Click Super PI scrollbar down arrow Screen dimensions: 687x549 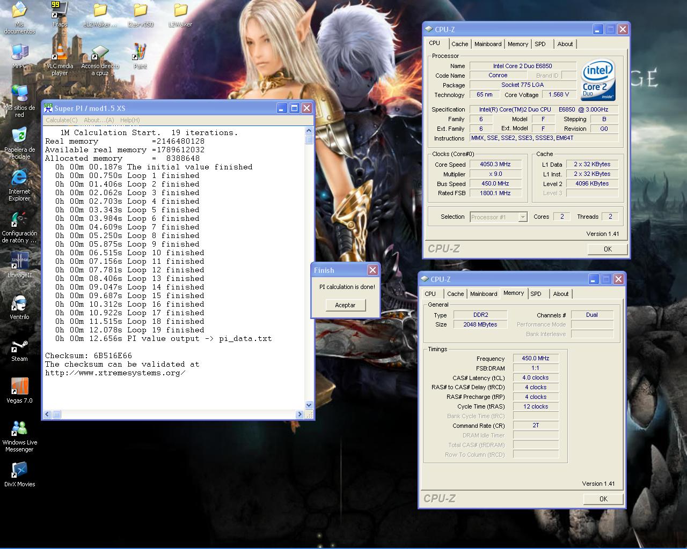309,405
